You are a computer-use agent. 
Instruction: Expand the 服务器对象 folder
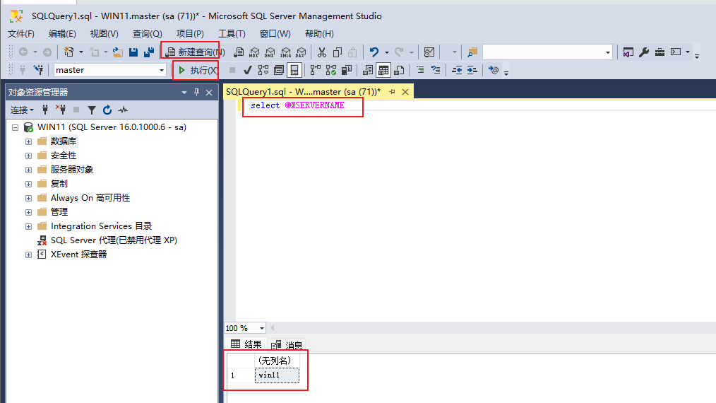click(x=28, y=170)
